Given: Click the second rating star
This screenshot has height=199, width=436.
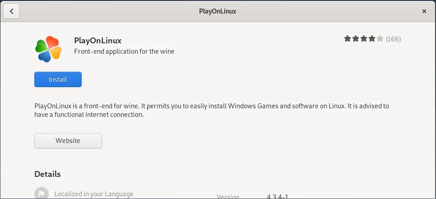Looking at the screenshot, I should (x=356, y=39).
